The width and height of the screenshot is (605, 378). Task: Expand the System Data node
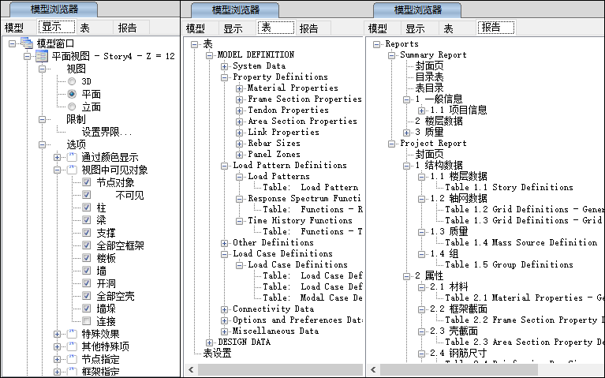(x=225, y=66)
